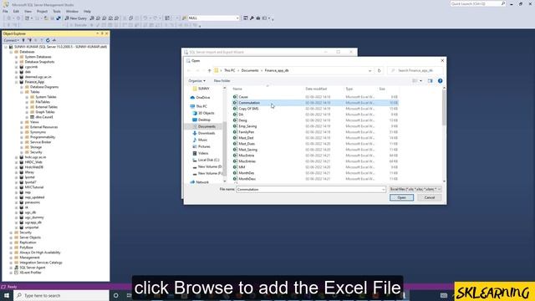Click the wrench properties icon in toolbar

(x=252, y=18)
